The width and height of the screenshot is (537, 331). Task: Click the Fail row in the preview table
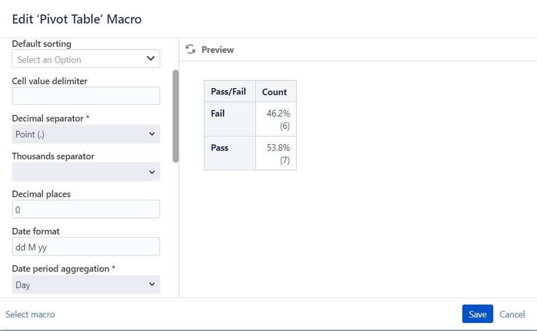coord(217,113)
